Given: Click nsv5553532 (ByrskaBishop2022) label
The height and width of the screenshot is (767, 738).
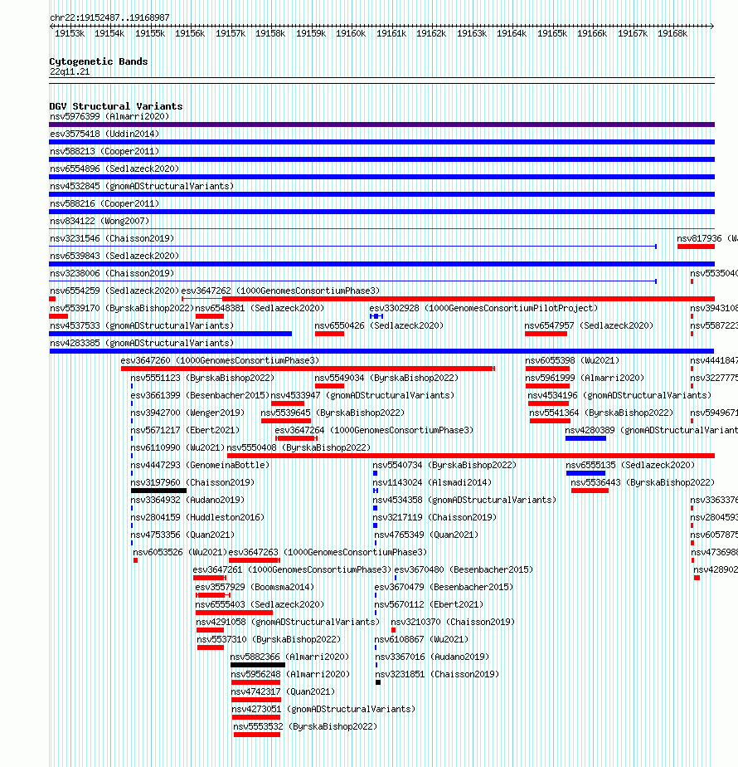Looking at the screenshot, I should tap(305, 727).
